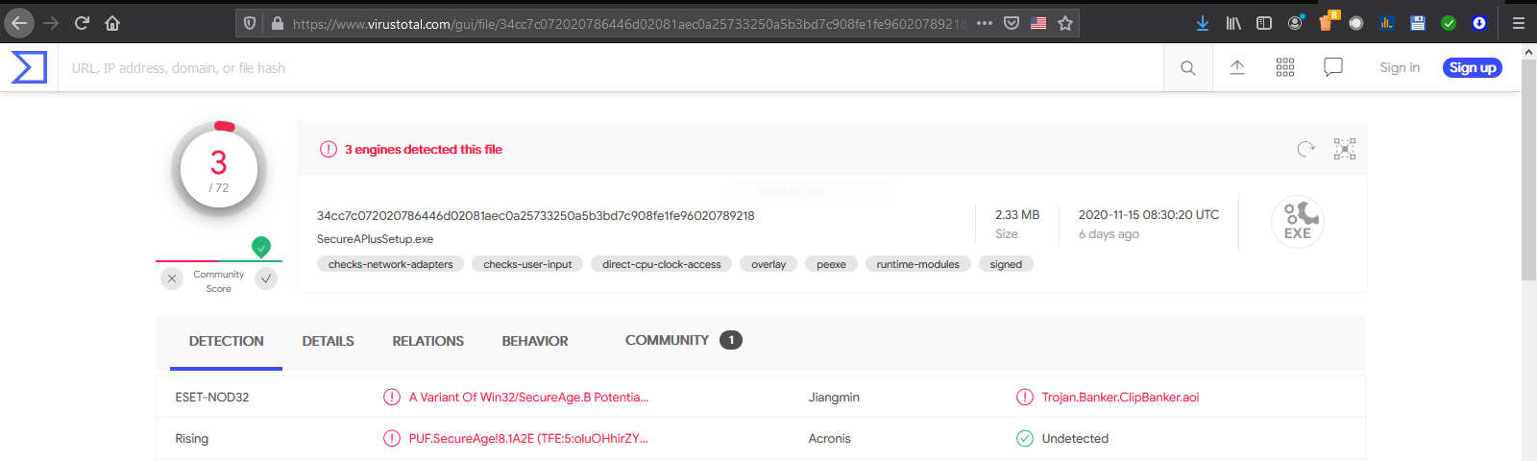Click the signed tag
This screenshot has height=461, width=1537.
tap(1006, 264)
